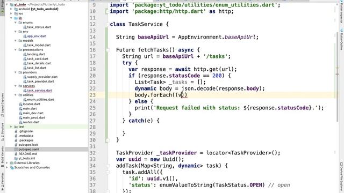Open main.dart in the project tree
This screenshot has height=193, width=344.
click(x=30, y=108)
